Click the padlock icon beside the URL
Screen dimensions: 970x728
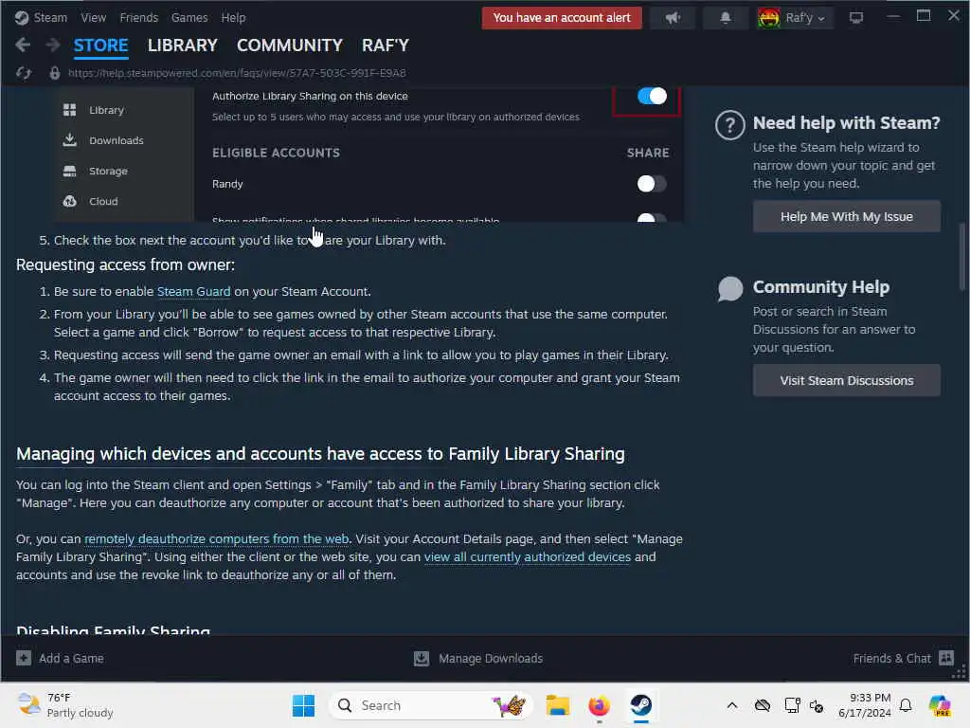[x=54, y=73]
